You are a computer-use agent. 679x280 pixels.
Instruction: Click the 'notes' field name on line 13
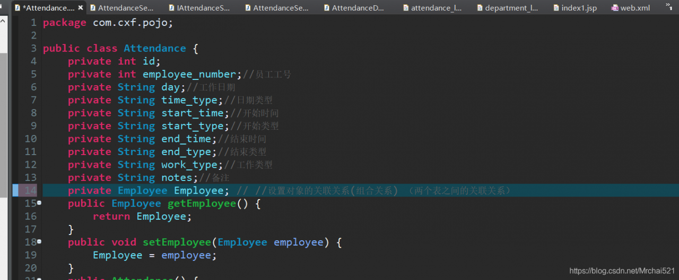click(x=177, y=178)
